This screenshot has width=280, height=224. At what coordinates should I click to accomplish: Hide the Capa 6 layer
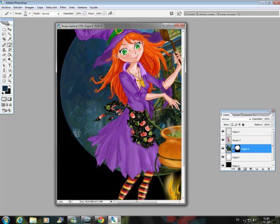(223, 148)
